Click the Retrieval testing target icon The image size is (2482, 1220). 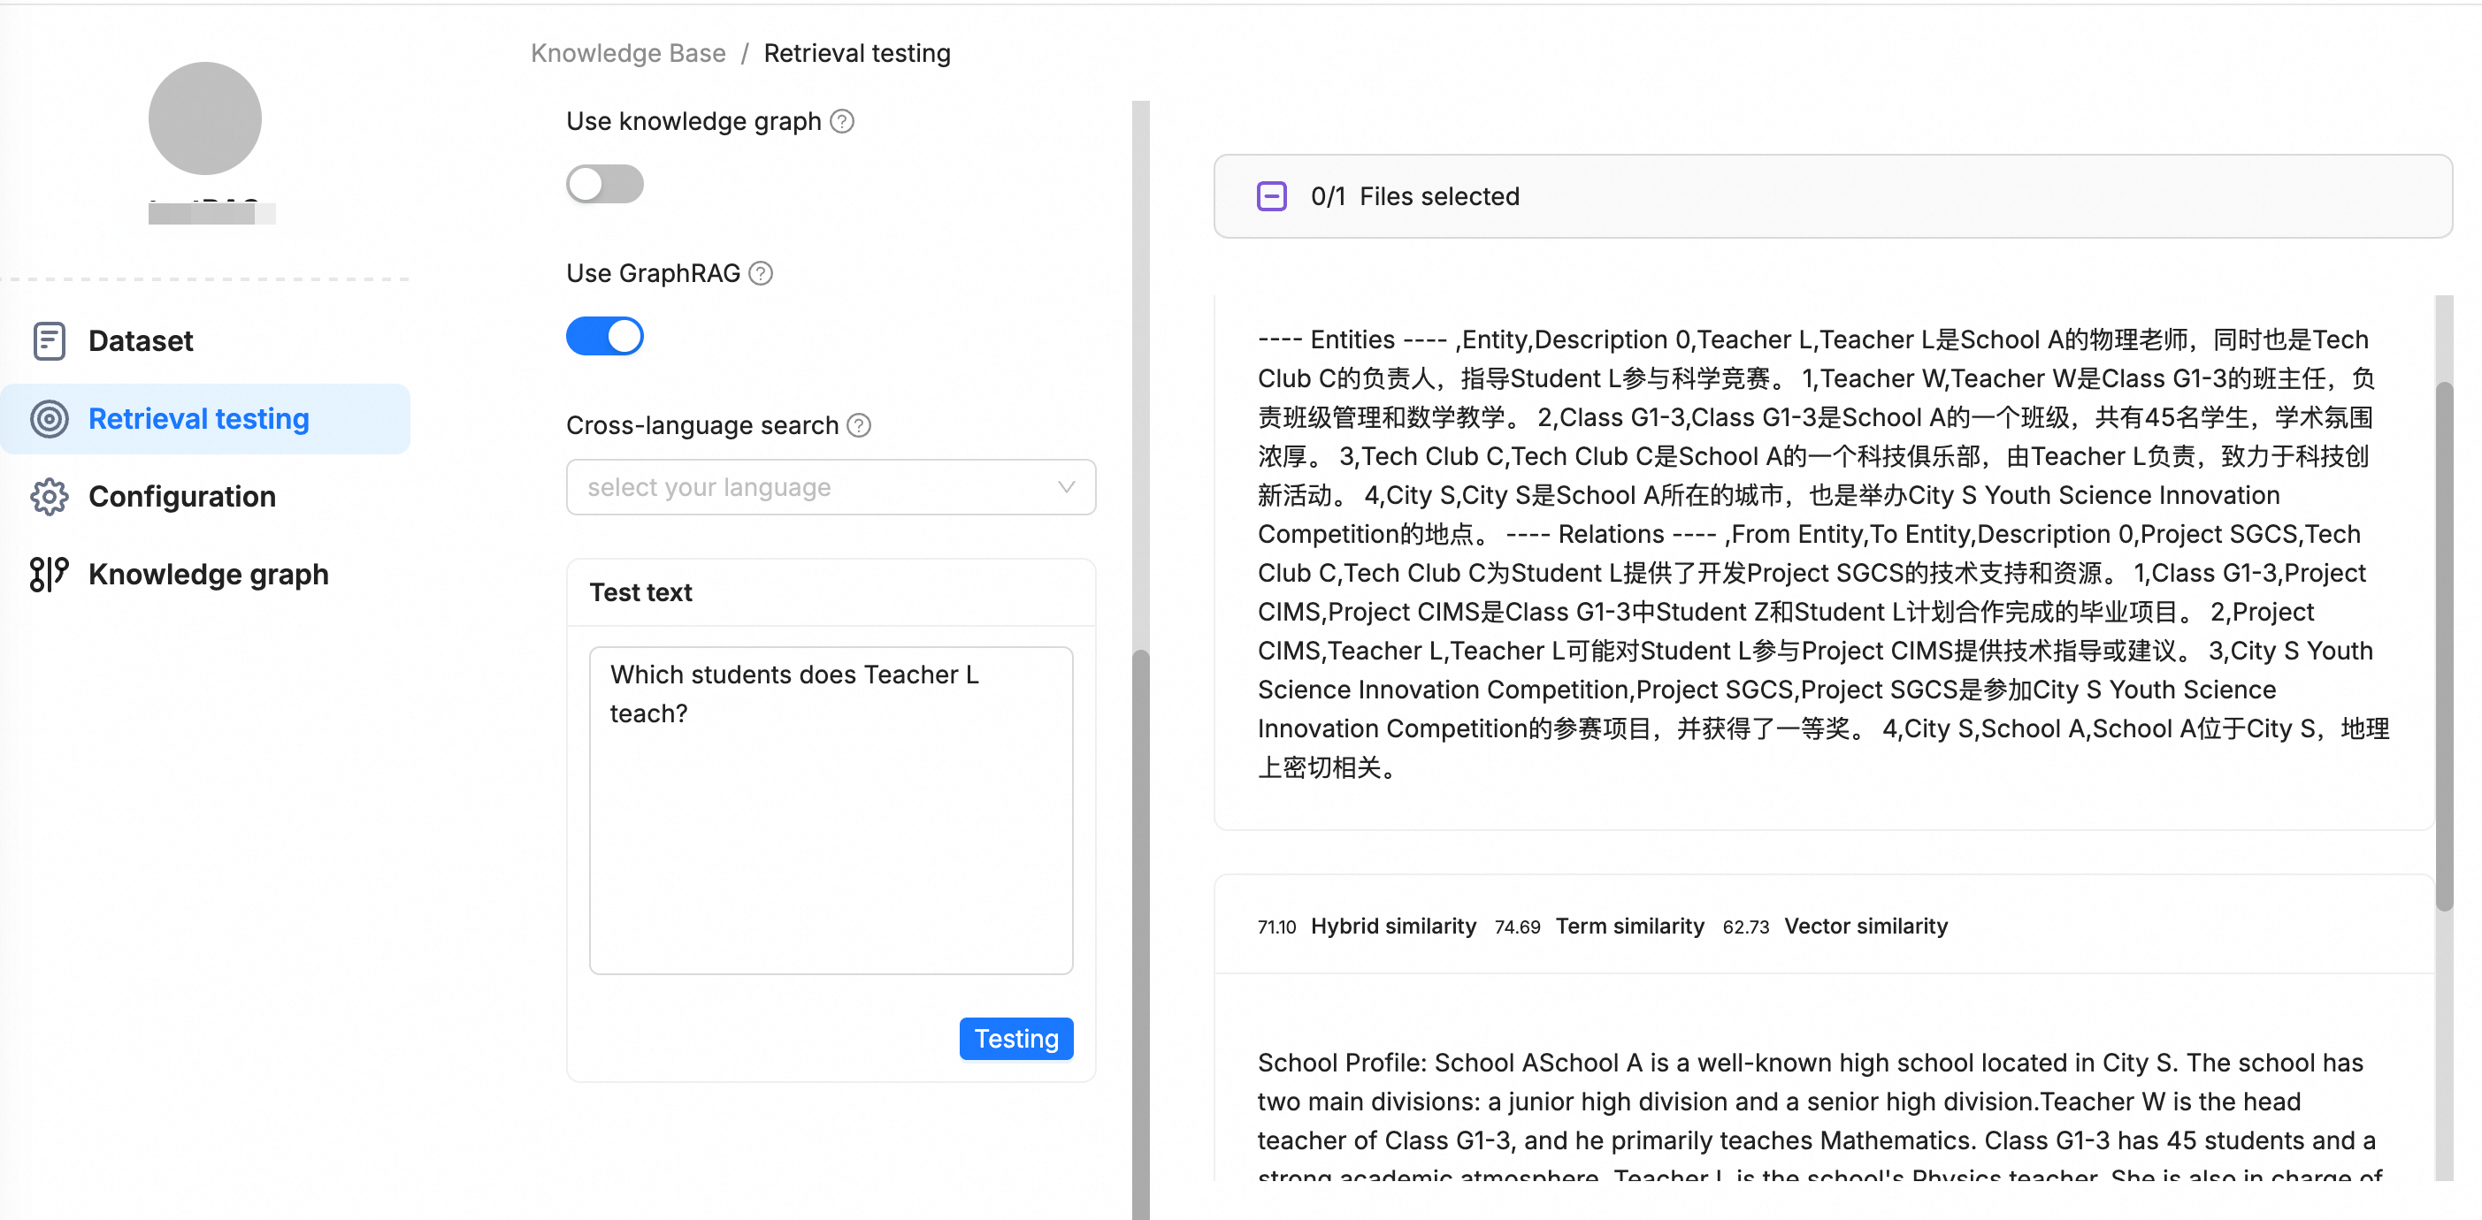point(50,419)
